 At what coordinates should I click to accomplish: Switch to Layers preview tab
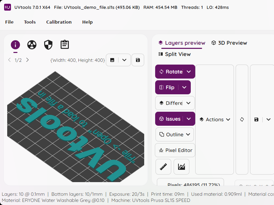[182, 43]
